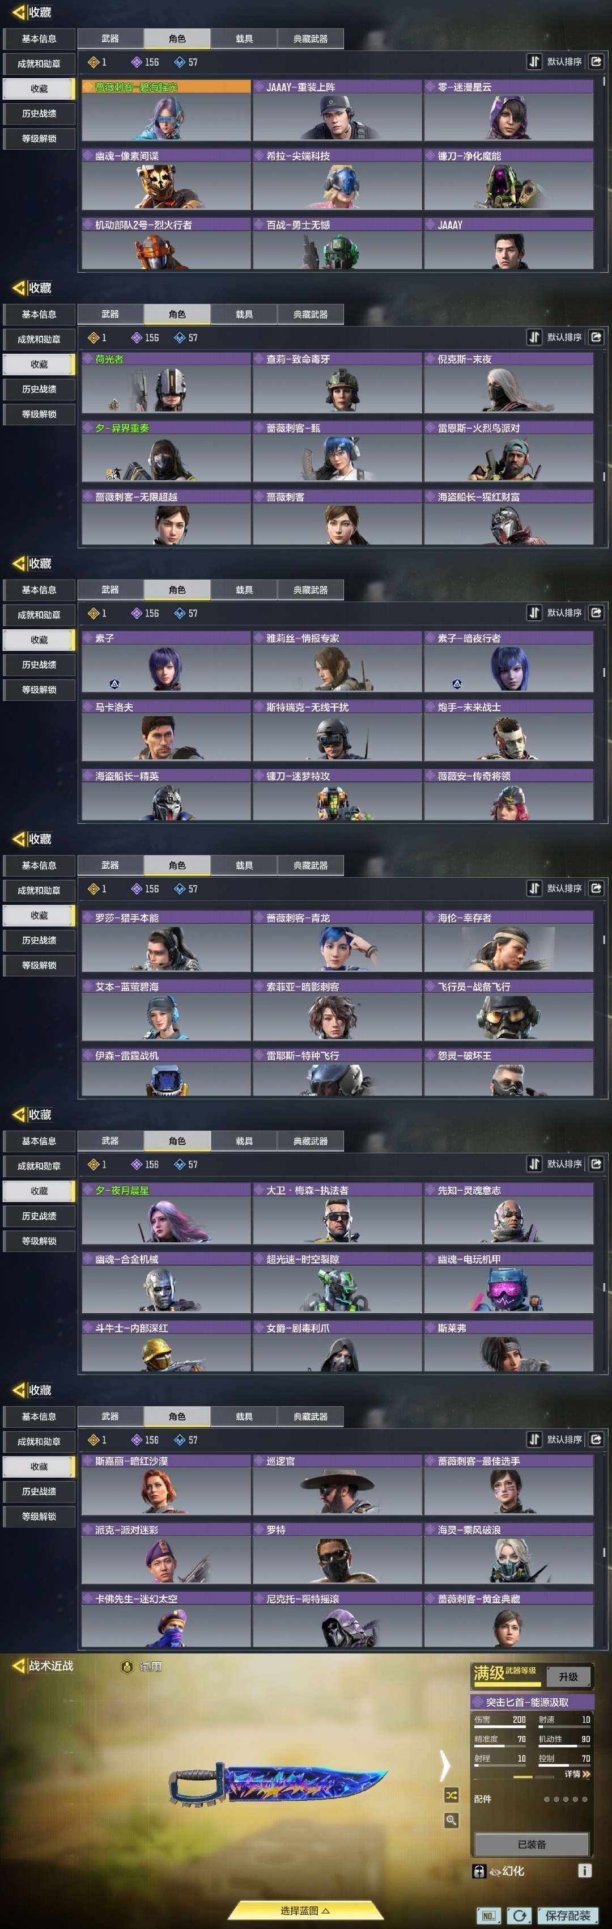Click the helmet icon left of 幻化
Image resolution: width=612 pixels, height=1929 pixels.
(x=479, y=1871)
